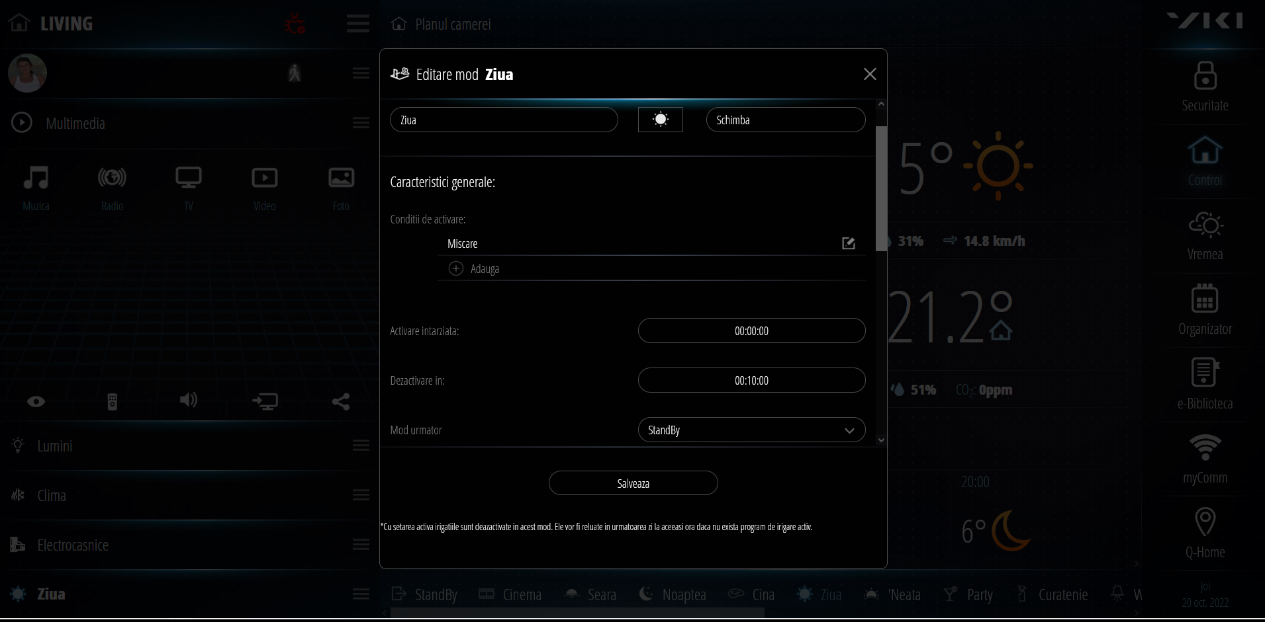
Task: Click the Ziua mode name field
Action: [503, 120]
